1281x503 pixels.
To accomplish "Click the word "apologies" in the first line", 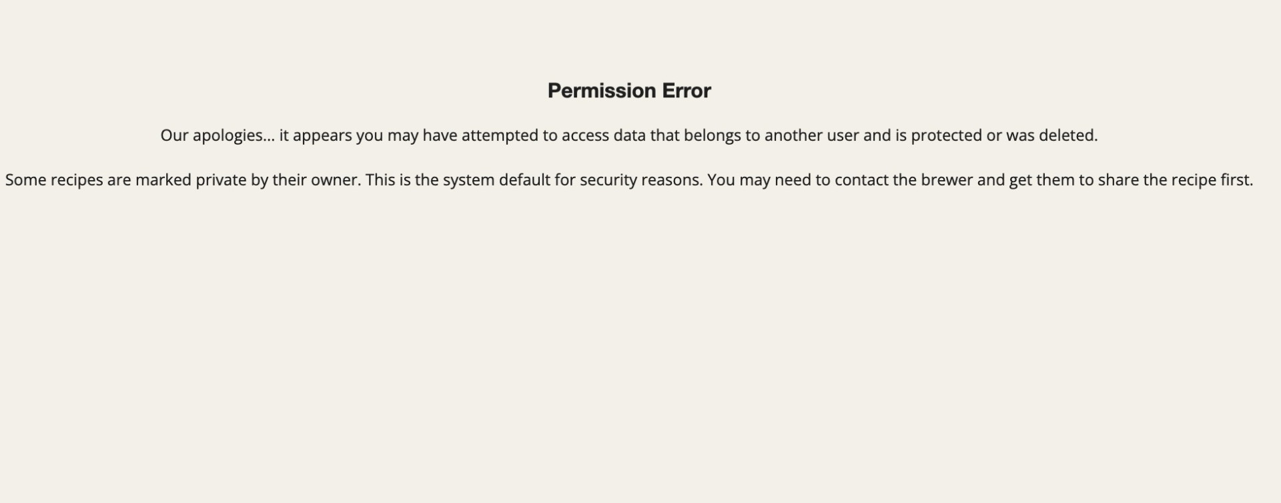I will [x=228, y=135].
